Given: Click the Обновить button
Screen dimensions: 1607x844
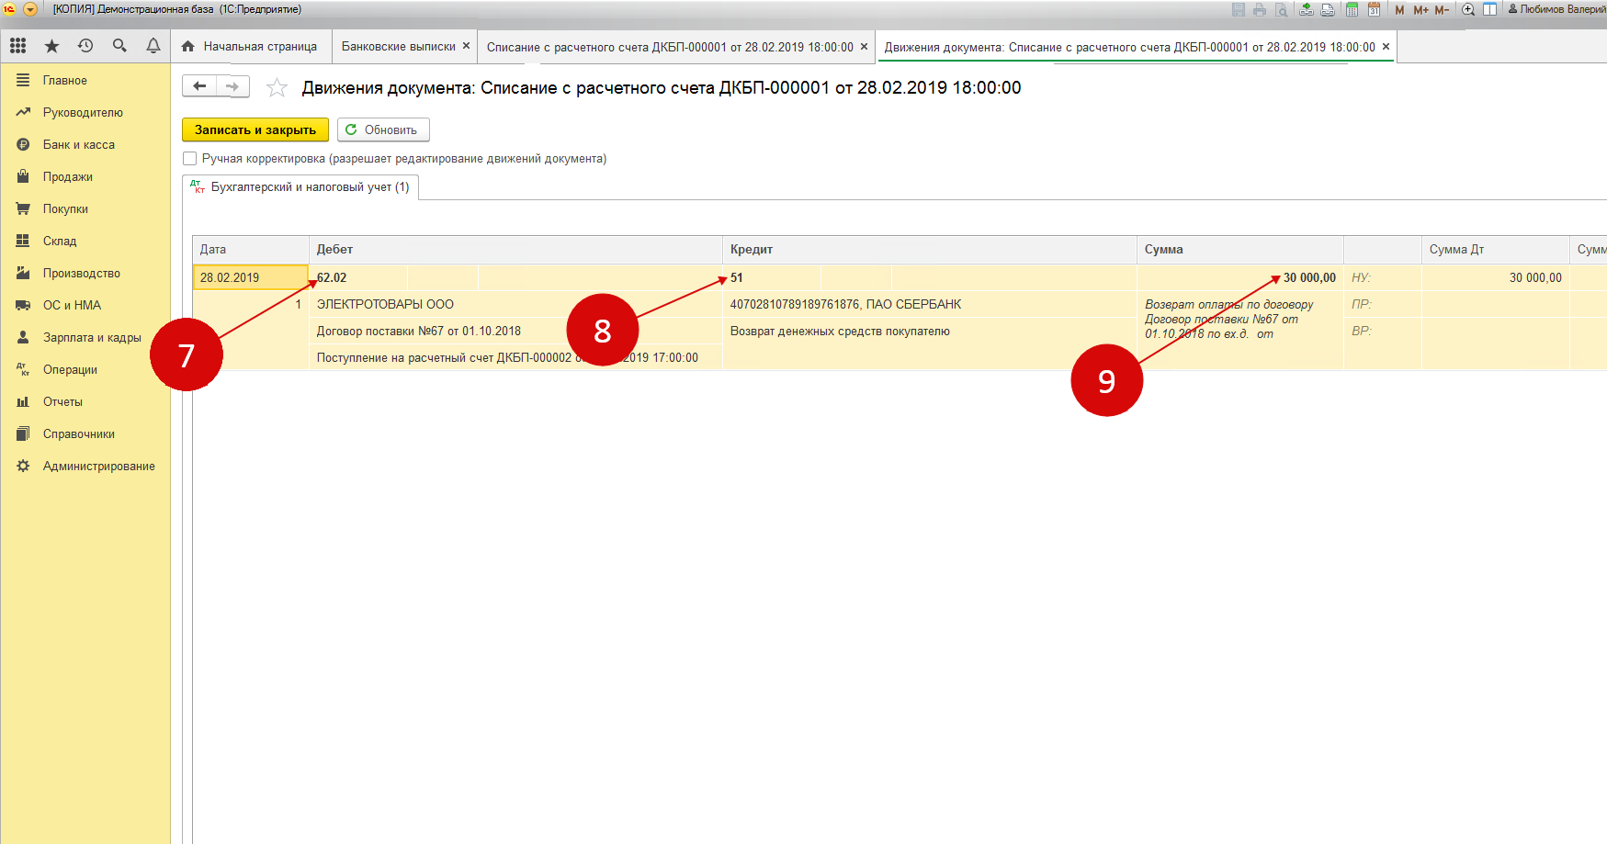Looking at the screenshot, I should pos(383,130).
